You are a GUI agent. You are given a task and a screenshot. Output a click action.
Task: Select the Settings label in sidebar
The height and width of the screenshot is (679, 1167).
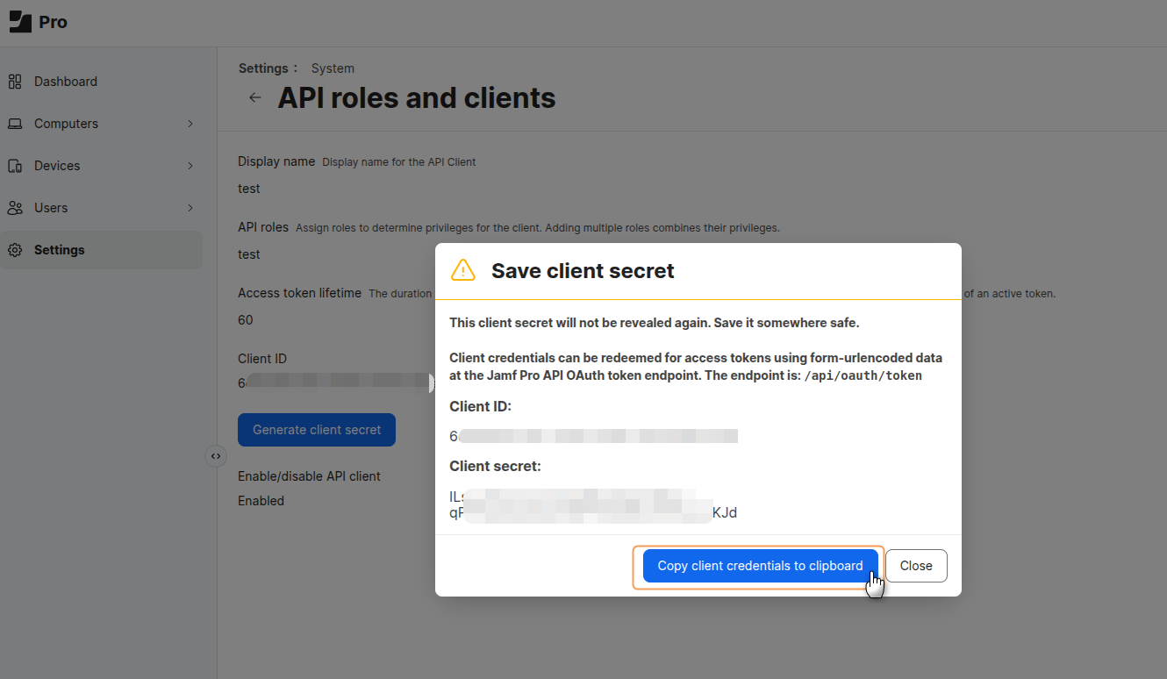pos(60,250)
